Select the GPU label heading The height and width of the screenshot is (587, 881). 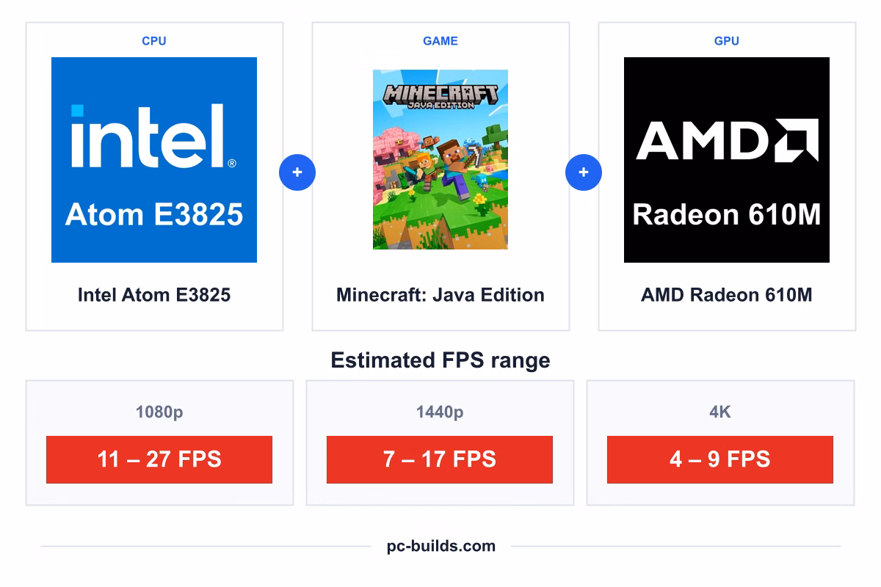click(x=727, y=41)
